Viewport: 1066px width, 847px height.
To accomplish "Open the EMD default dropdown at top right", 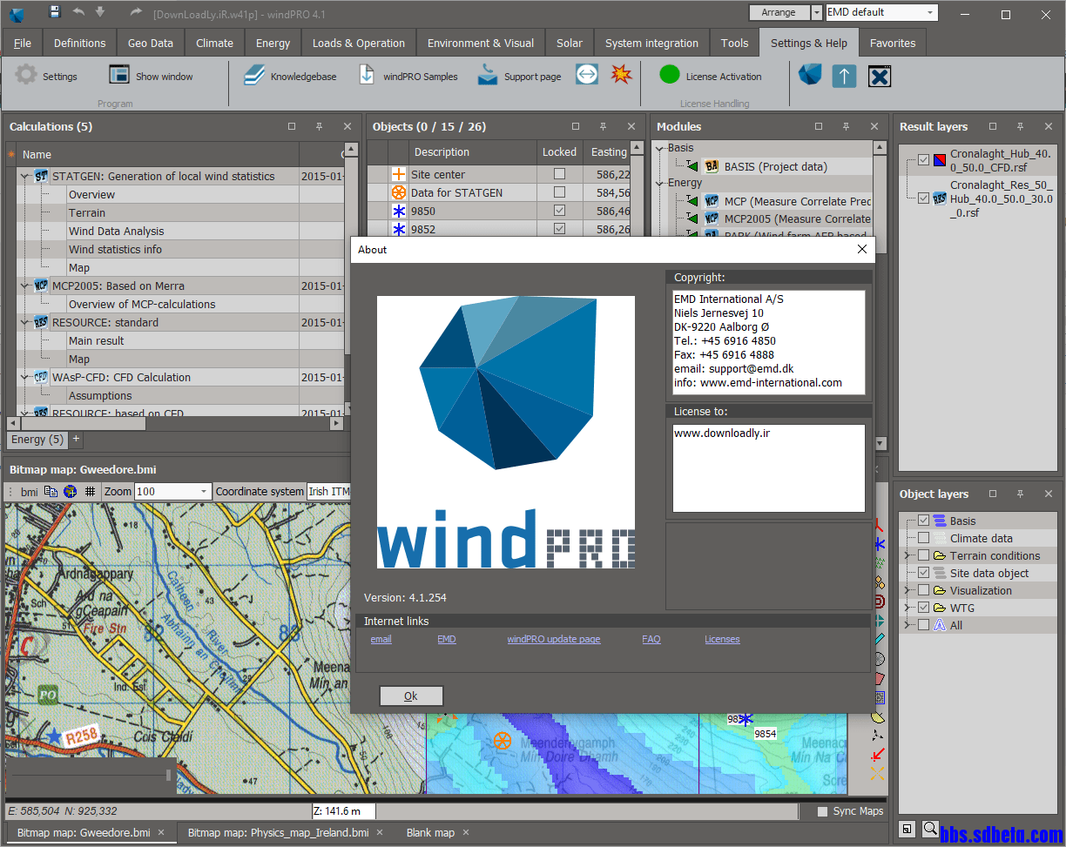I will 930,12.
